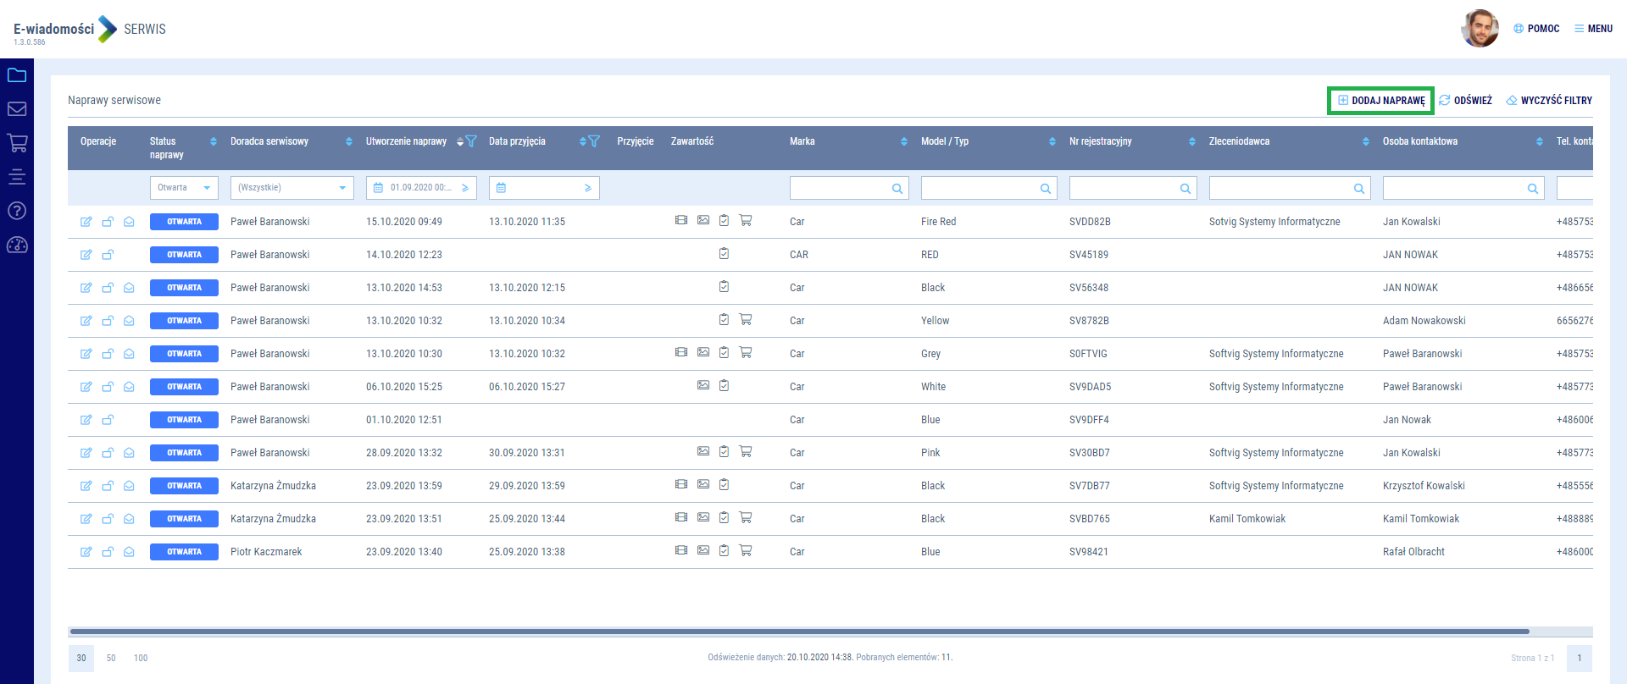
Task: Open envelope icon in Piotr Kaczmarek row
Action: pos(129,552)
